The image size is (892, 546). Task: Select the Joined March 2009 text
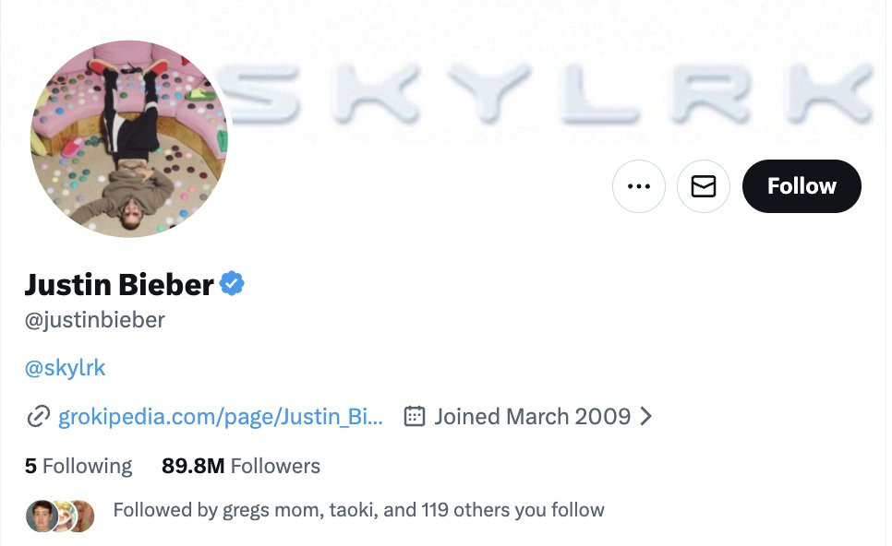click(x=532, y=417)
